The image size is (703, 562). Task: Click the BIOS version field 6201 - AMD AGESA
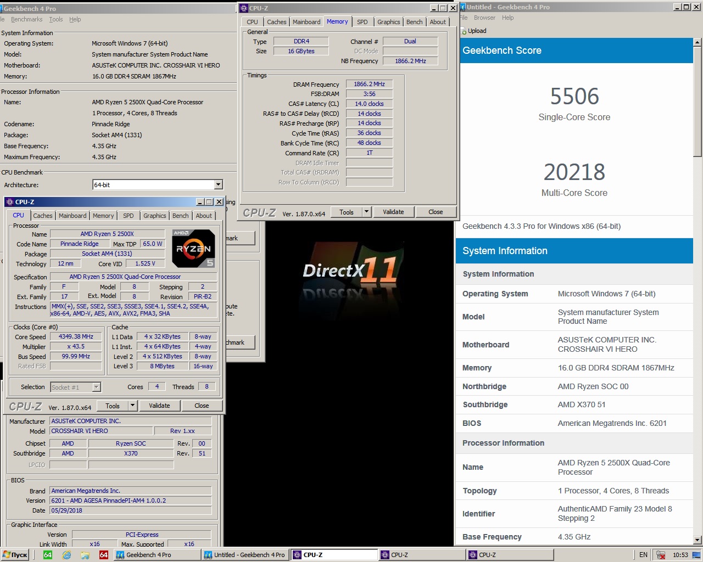(x=131, y=501)
